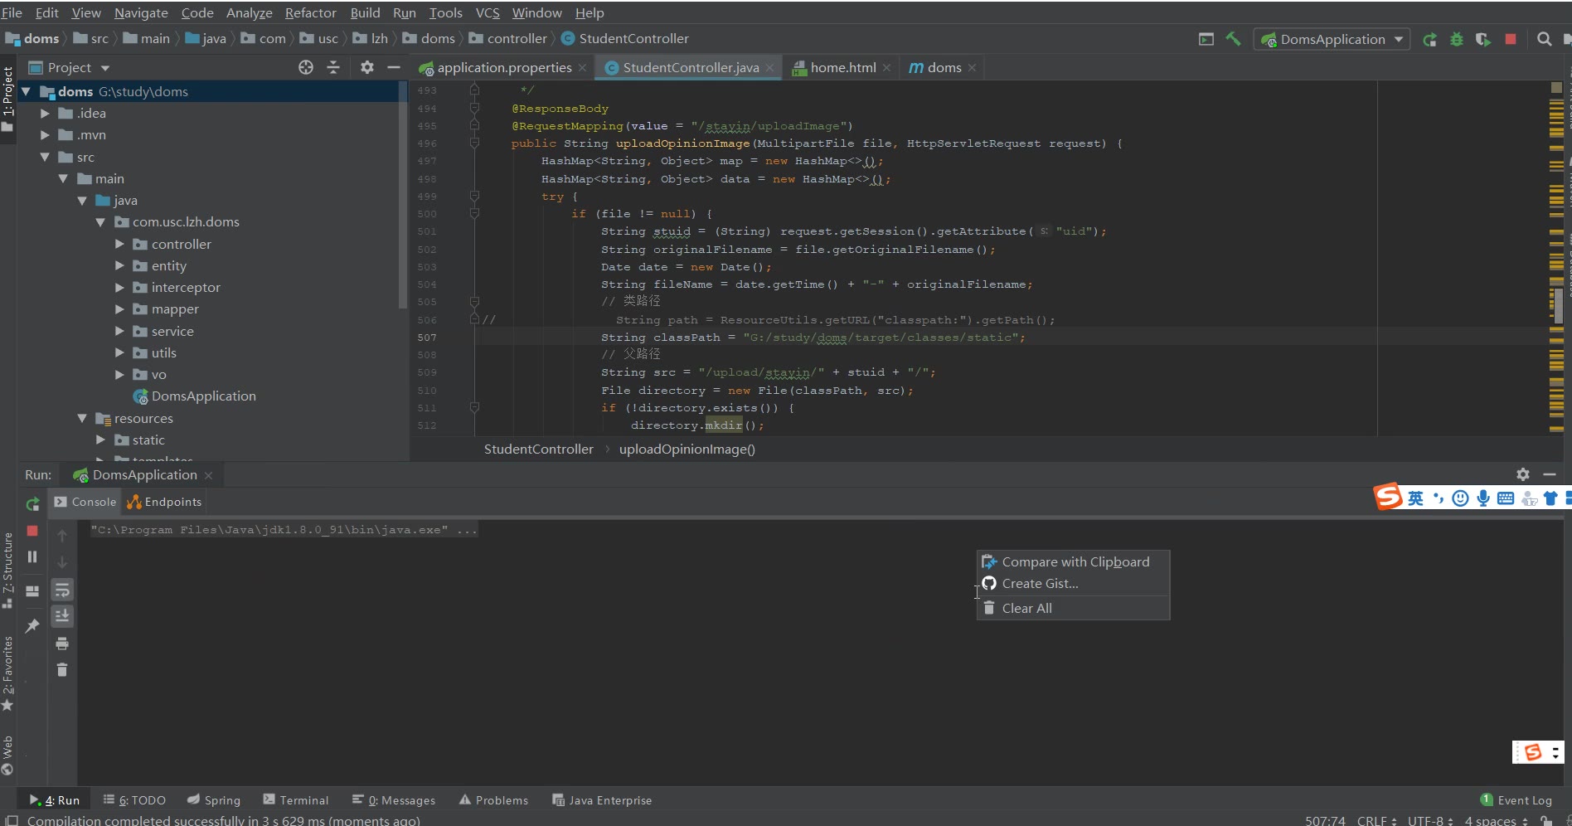Viewport: 1572px width, 826px height.
Task: Open the Refactor menu
Action: (x=310, y=13)
